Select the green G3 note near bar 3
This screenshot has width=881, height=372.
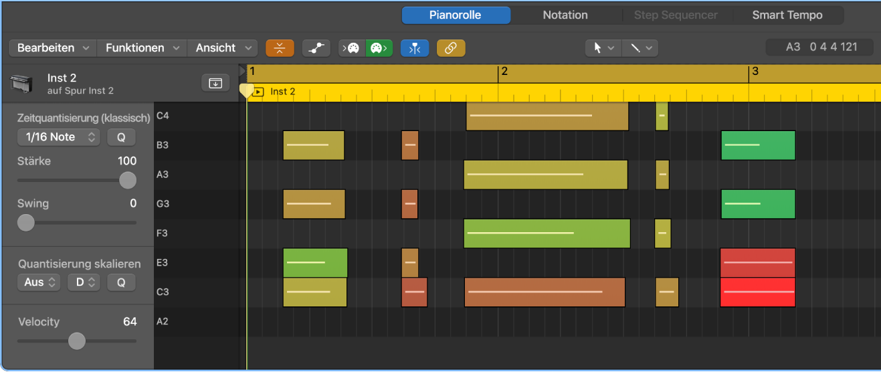coord(758,204)
